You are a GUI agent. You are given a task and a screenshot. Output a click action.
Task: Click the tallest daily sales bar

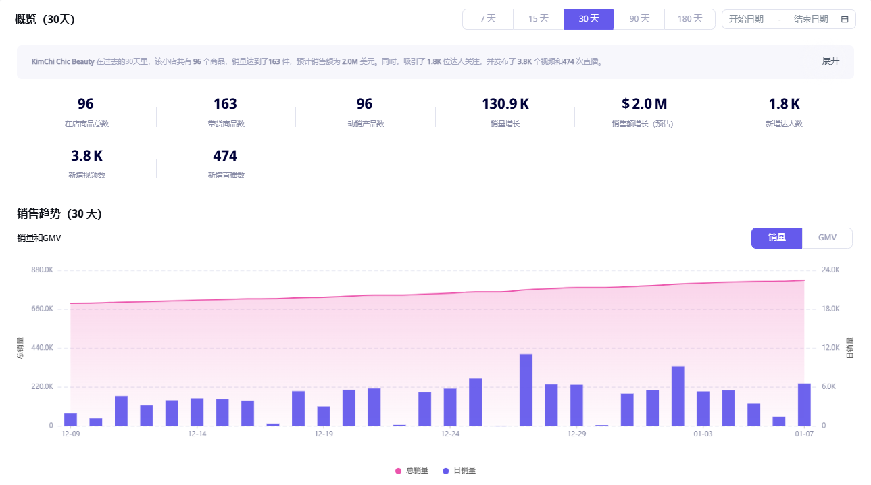[526, 390]
